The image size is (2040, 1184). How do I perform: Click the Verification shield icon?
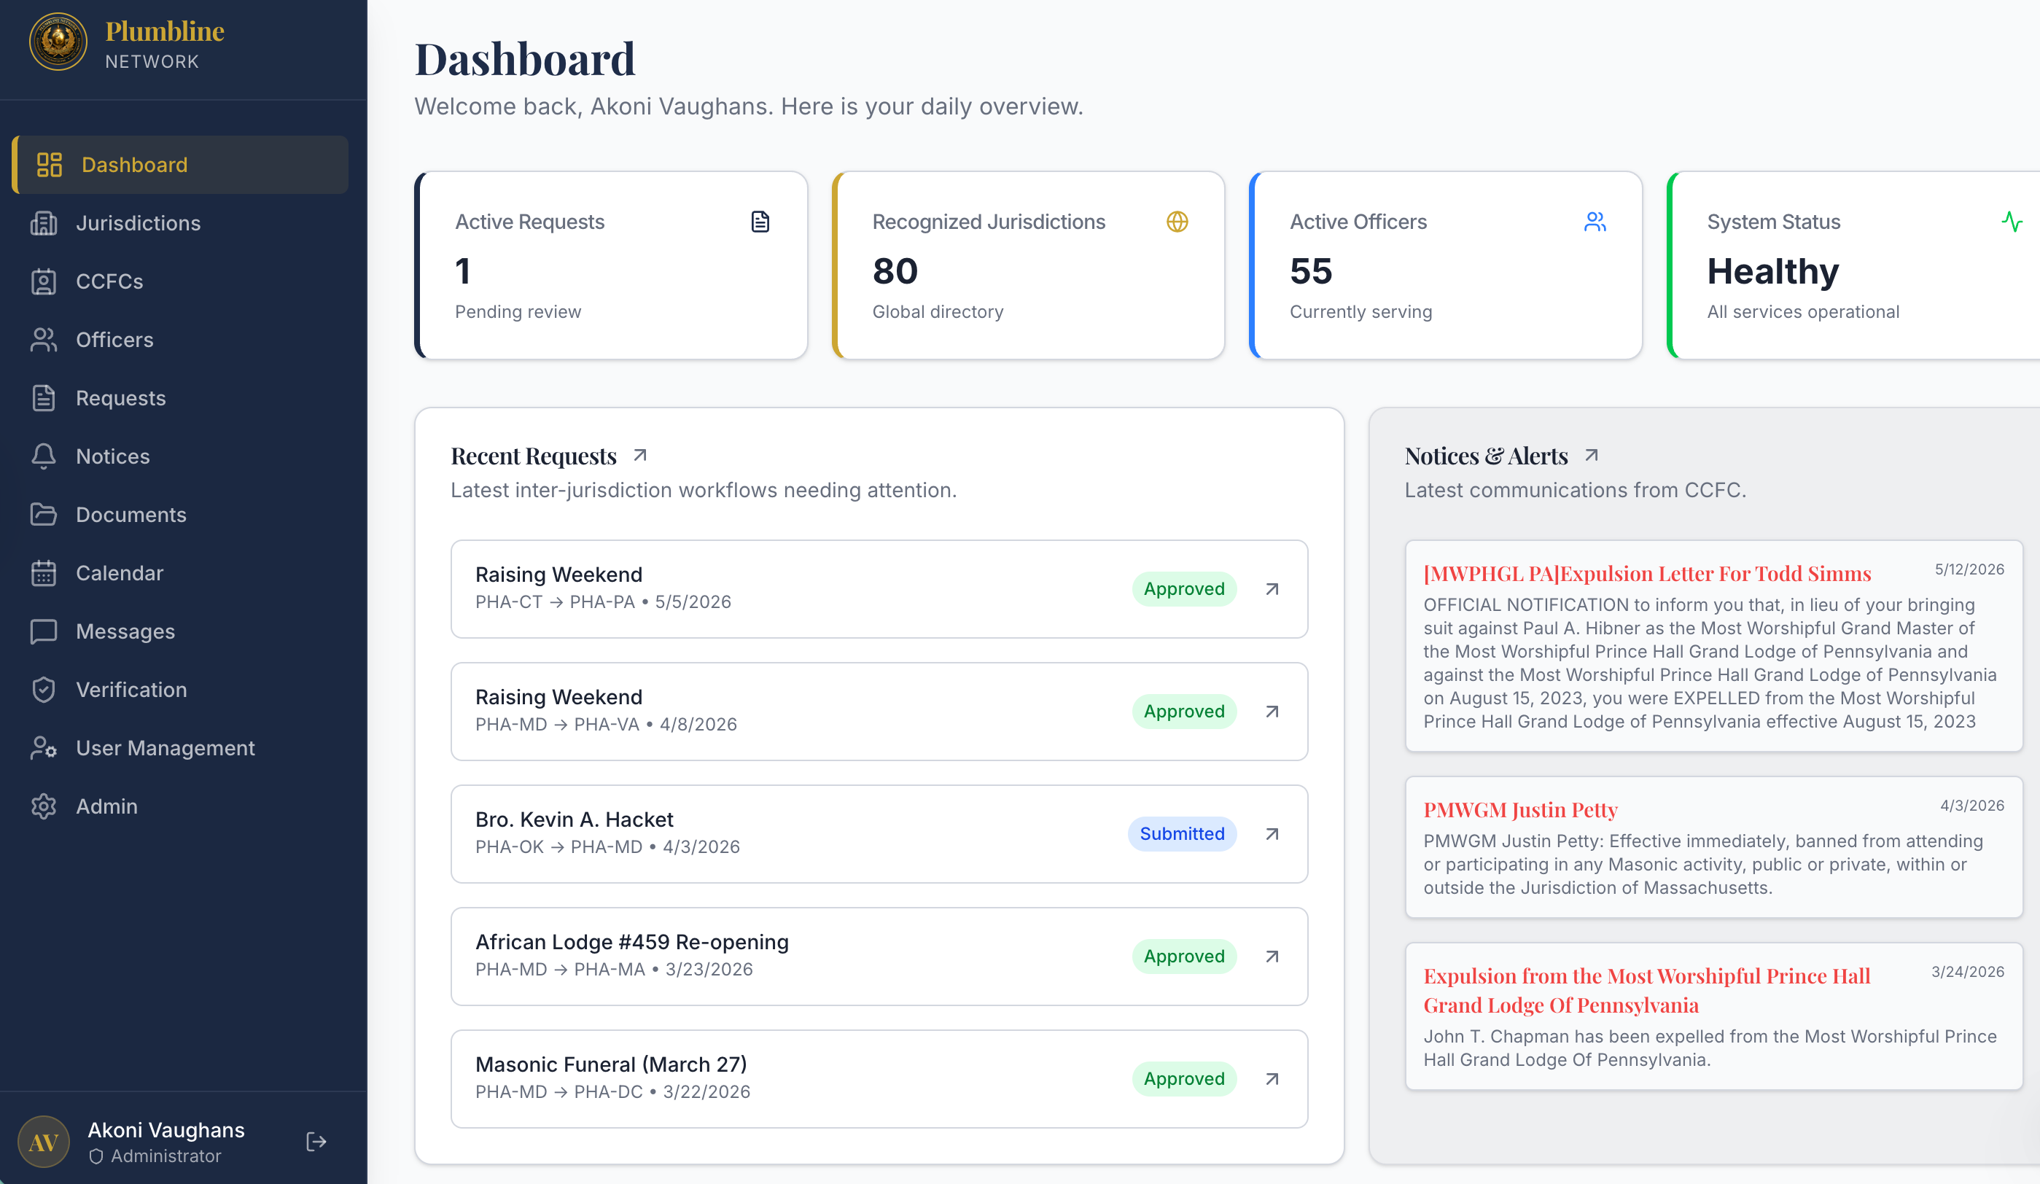click(x=44, y=690)
